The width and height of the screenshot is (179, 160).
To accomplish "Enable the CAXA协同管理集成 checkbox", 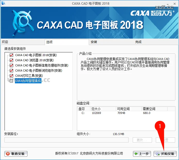I will point(11,81).
